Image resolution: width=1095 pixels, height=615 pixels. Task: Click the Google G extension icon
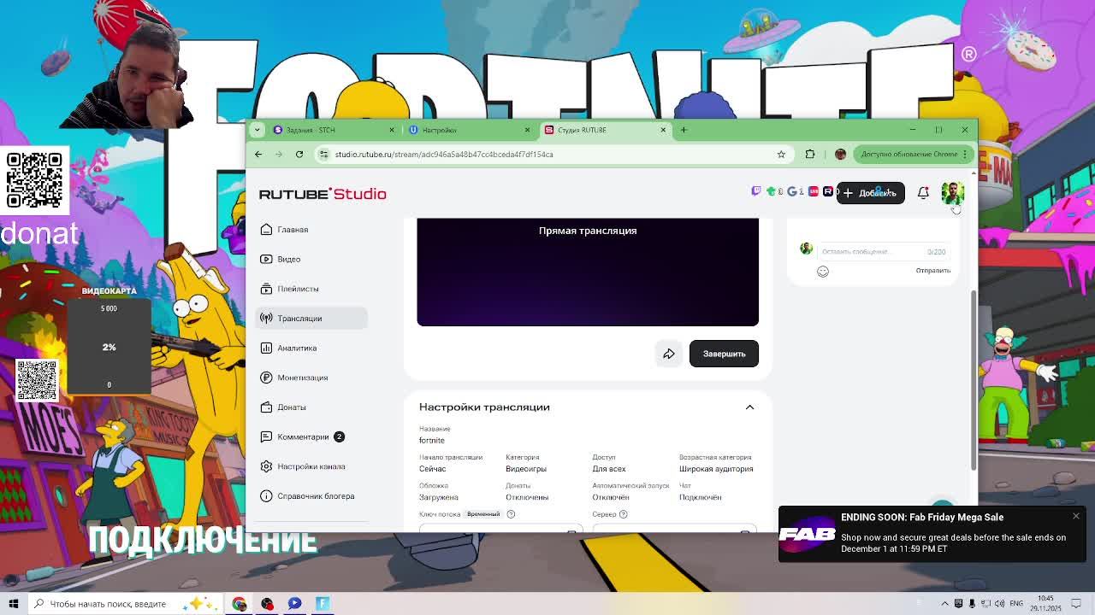click(792, 191)
